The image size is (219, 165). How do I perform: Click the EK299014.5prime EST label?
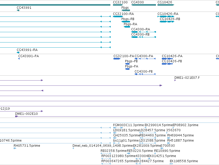159,125
